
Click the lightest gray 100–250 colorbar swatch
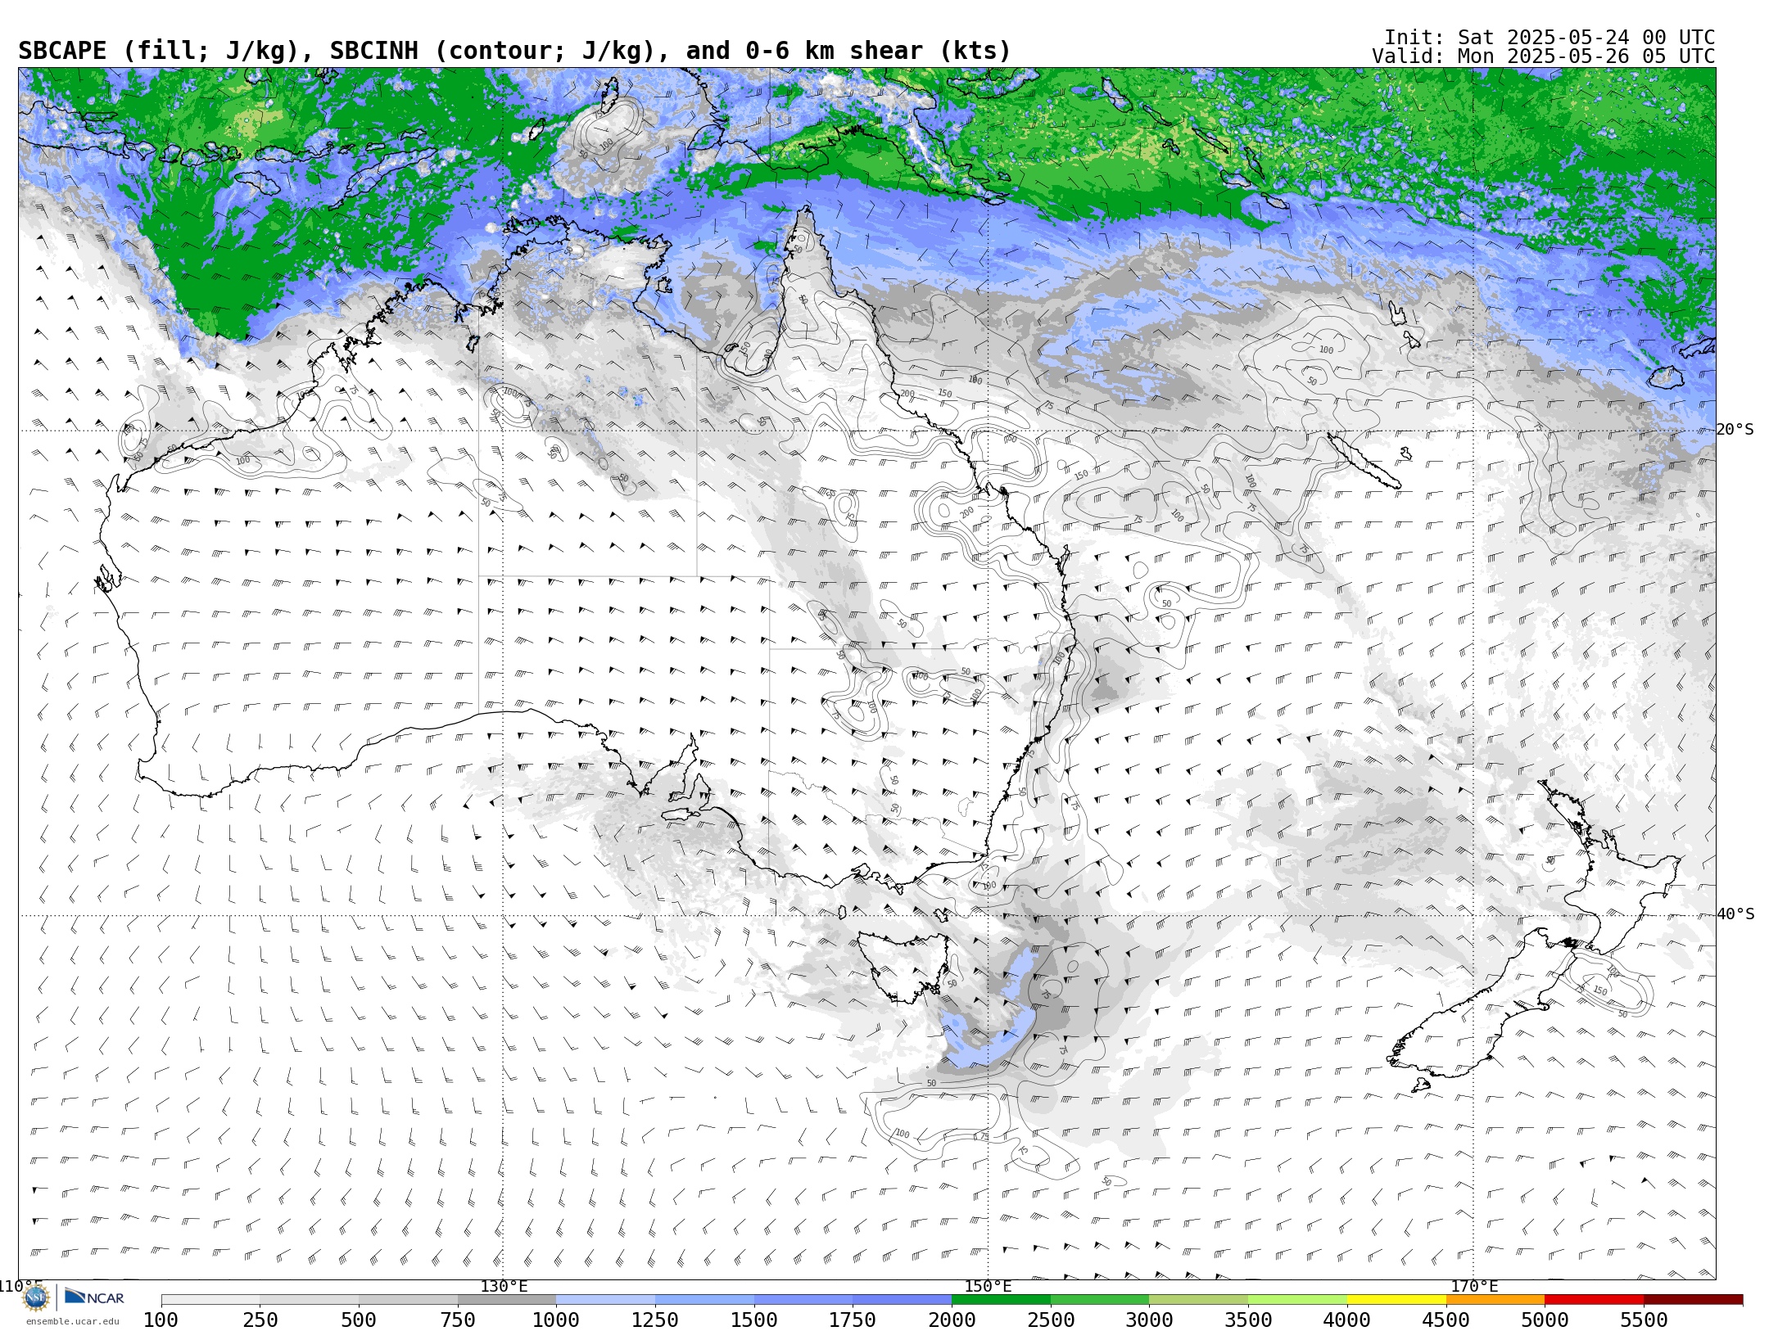click(x=210, y=1300)
